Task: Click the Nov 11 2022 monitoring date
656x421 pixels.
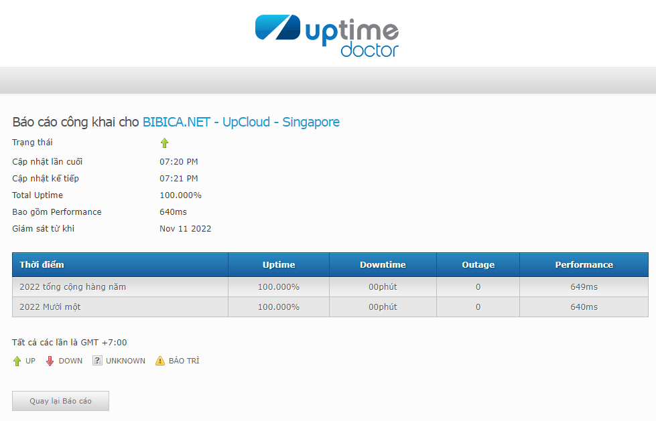Action: (186, 229)
